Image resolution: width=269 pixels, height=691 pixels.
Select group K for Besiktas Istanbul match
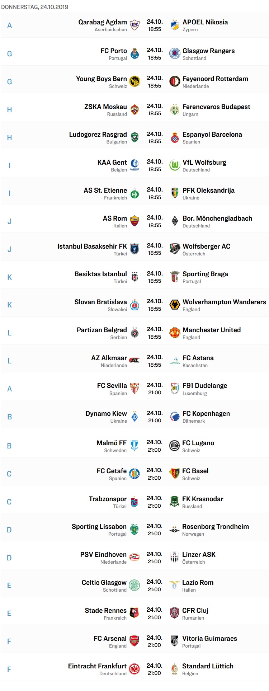(x=10, y=277)
